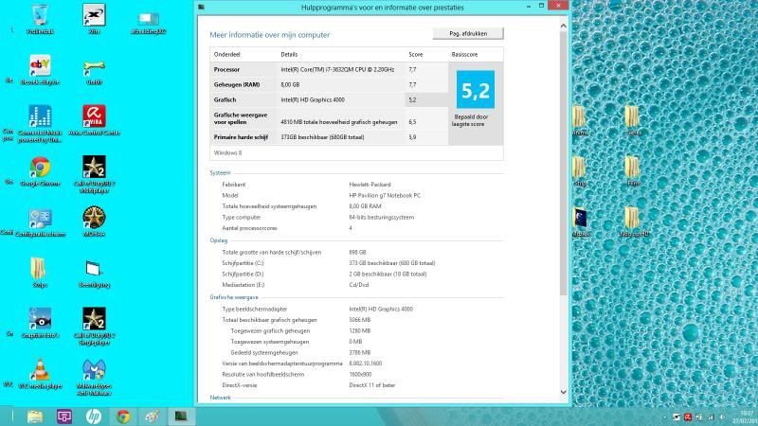Click the Onderdeel column header
The height and width of the screenshot is (426, 758).
[x=227, y=55]
